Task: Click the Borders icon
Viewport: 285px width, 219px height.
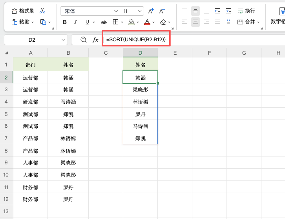Action: tap(115, 22)
